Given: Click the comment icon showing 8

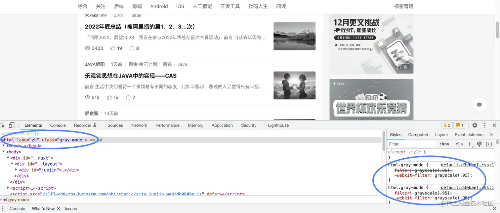Looking at the screenshot, I should (x=132, y=48).
